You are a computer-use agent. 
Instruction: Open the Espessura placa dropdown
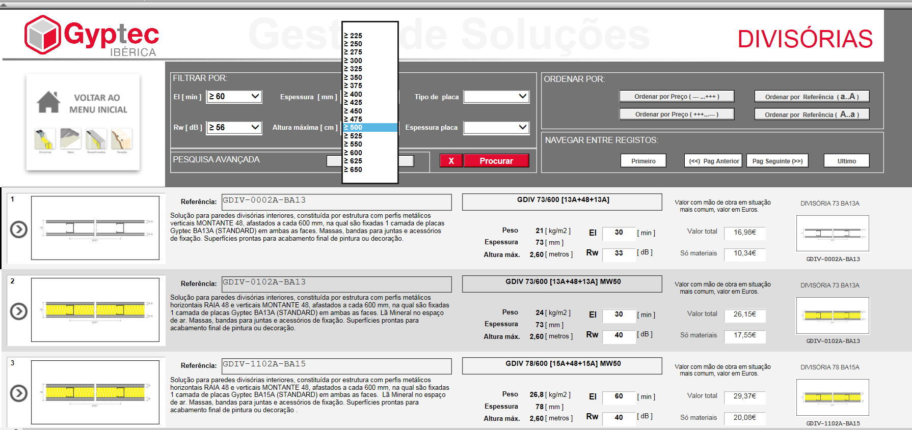[x=496, y=127]
